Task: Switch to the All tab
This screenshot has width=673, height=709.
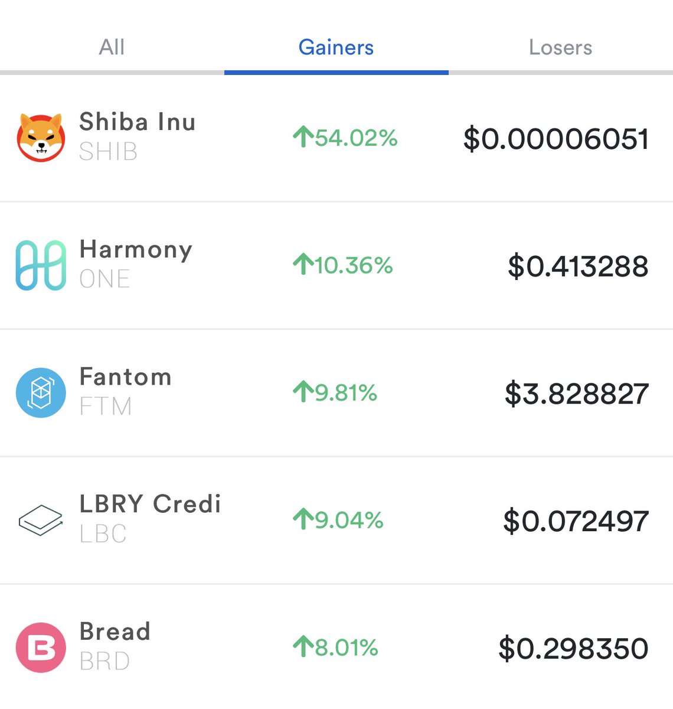Action: click(112, 47)
